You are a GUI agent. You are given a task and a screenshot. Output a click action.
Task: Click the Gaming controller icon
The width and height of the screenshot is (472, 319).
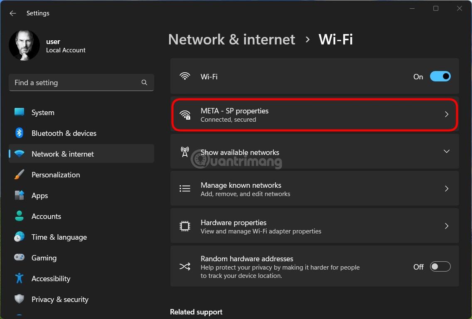[19, 257]
